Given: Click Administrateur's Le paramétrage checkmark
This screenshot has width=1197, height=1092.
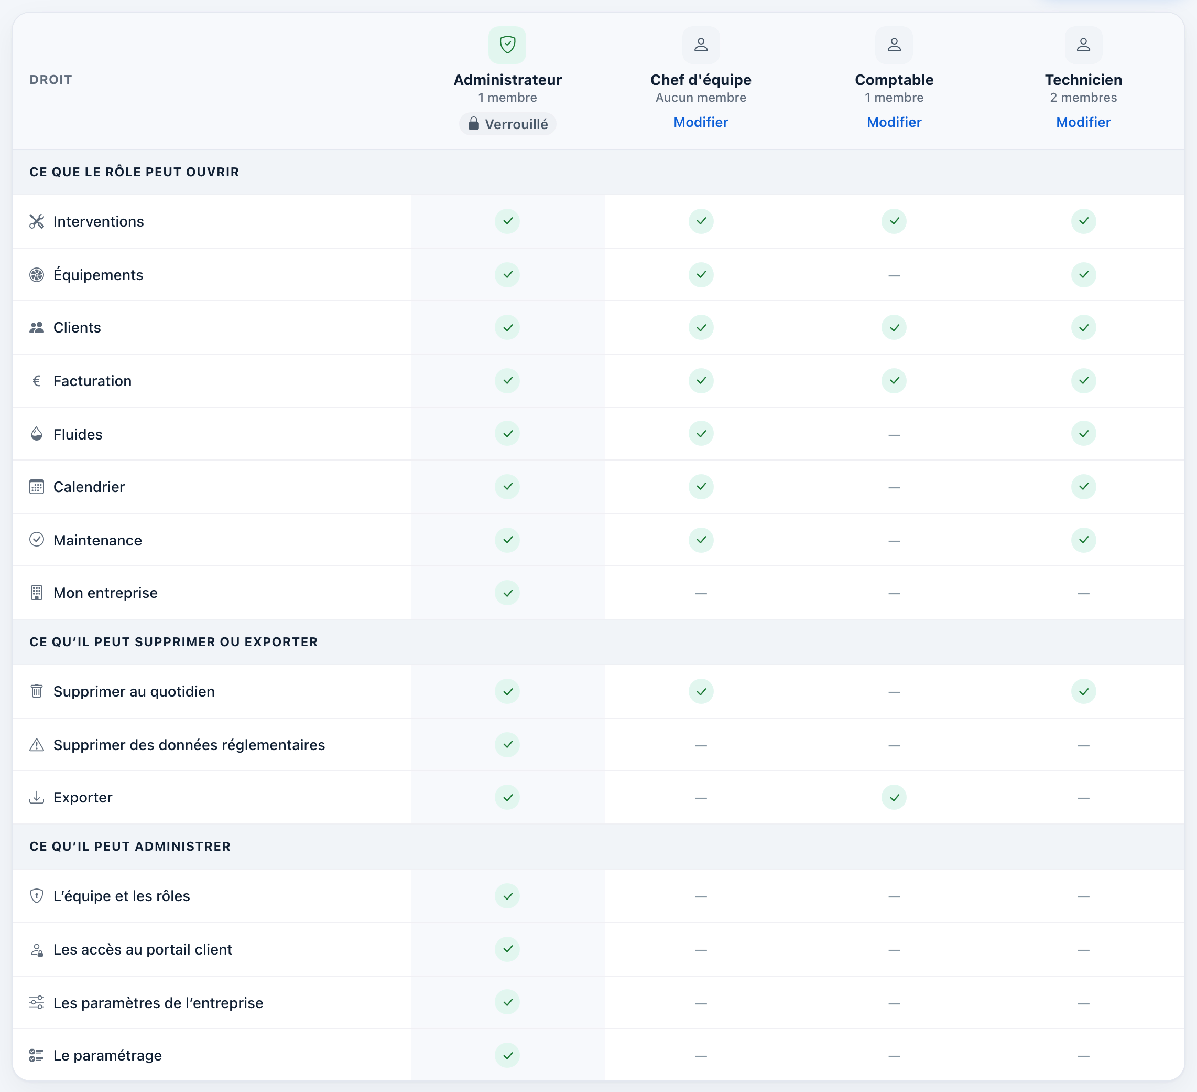Looking at the screenshot, I should [507, 1055].
